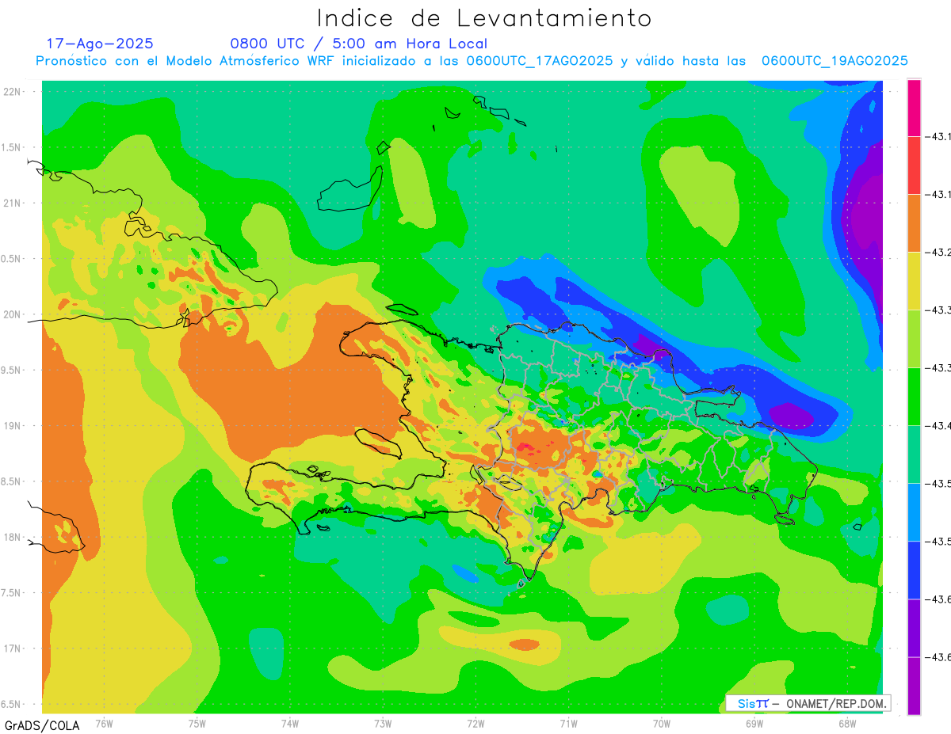Click the '70W' longitude label
This screenshot has width=951, height=734.
click(661, 723)
